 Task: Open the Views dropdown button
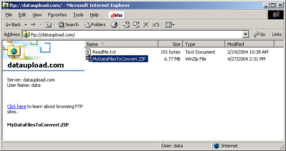(169, 25)
